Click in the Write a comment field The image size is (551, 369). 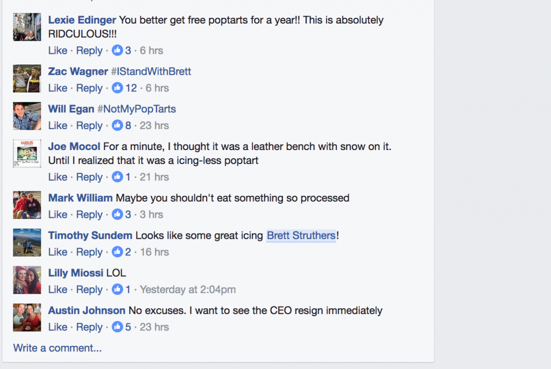57,348
